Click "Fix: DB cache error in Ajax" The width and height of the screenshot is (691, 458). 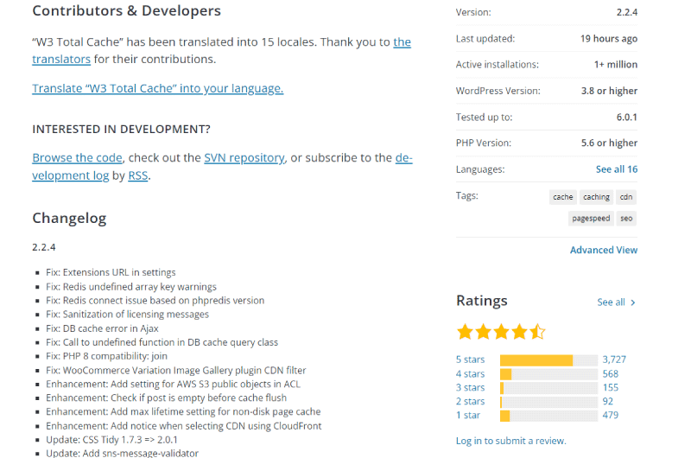(102, 328)
